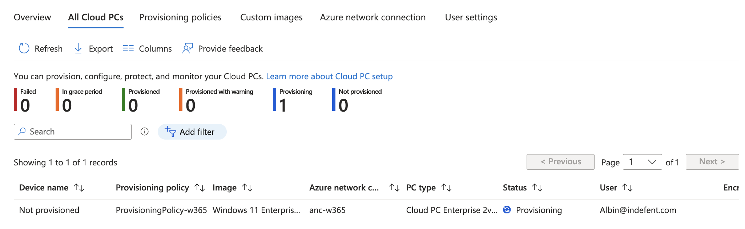745x229 pixels.
Task: Sort by Status column arrows
Action: 537,188
